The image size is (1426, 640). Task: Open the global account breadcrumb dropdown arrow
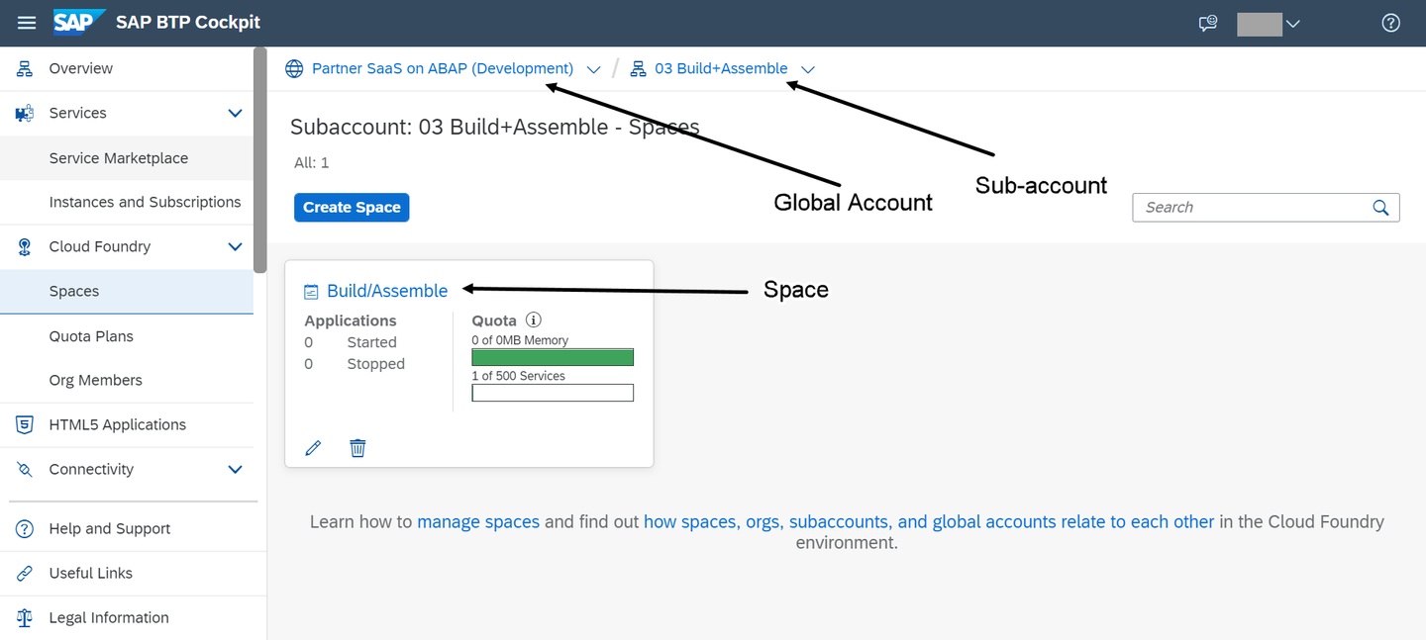pos(593,69)
